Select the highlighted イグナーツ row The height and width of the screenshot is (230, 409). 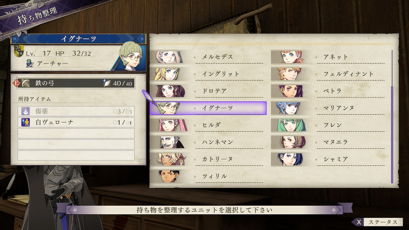click(208, 108)
